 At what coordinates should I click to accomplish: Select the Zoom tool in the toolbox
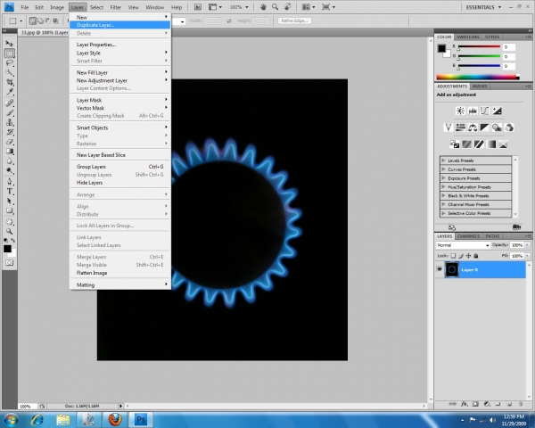click(10, 232)
